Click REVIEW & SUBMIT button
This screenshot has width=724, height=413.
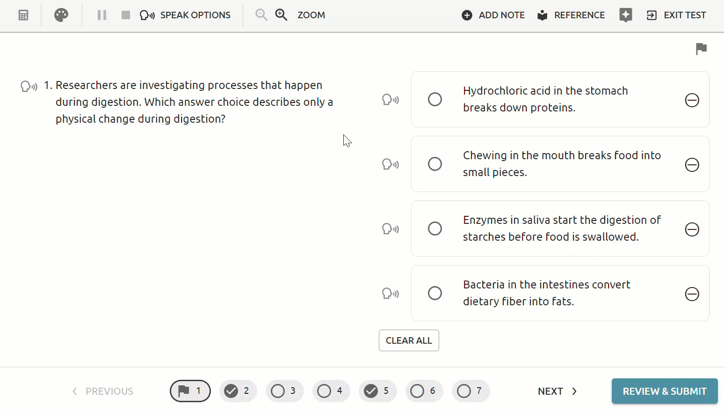[665, 391]
